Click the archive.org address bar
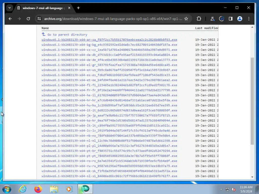The image size is (259, 194). pyautogui.click(x=113, y=19)
